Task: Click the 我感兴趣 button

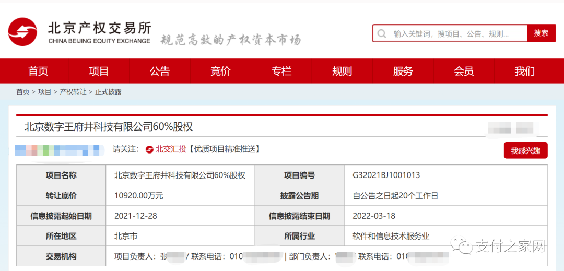Action: coord(525,150)
